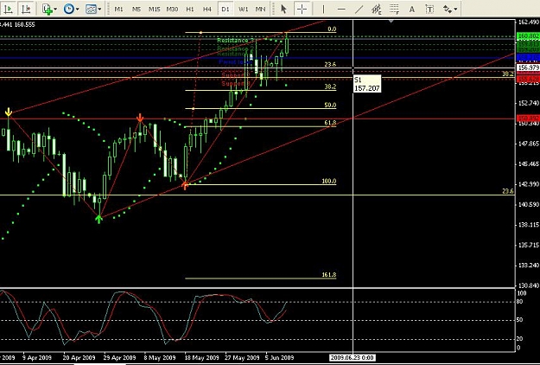
Task: Select the Fibonacci 100.0 level label
Action: (329, 181)
